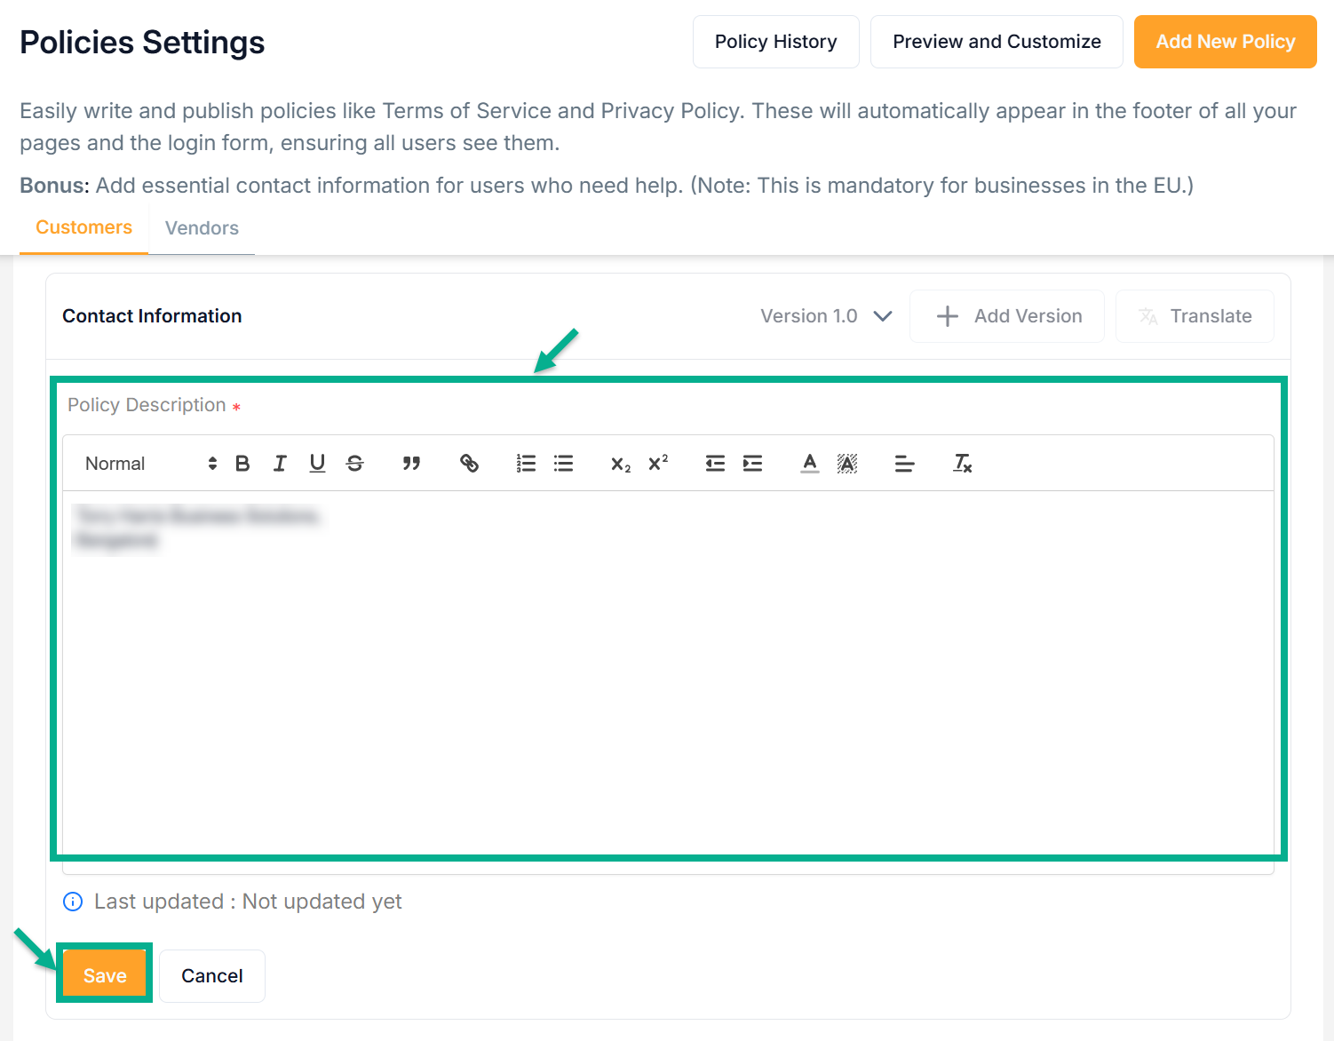Screen dimensions: 1334x1041
Task: Select the Customers tab
Action: point(83,227)
